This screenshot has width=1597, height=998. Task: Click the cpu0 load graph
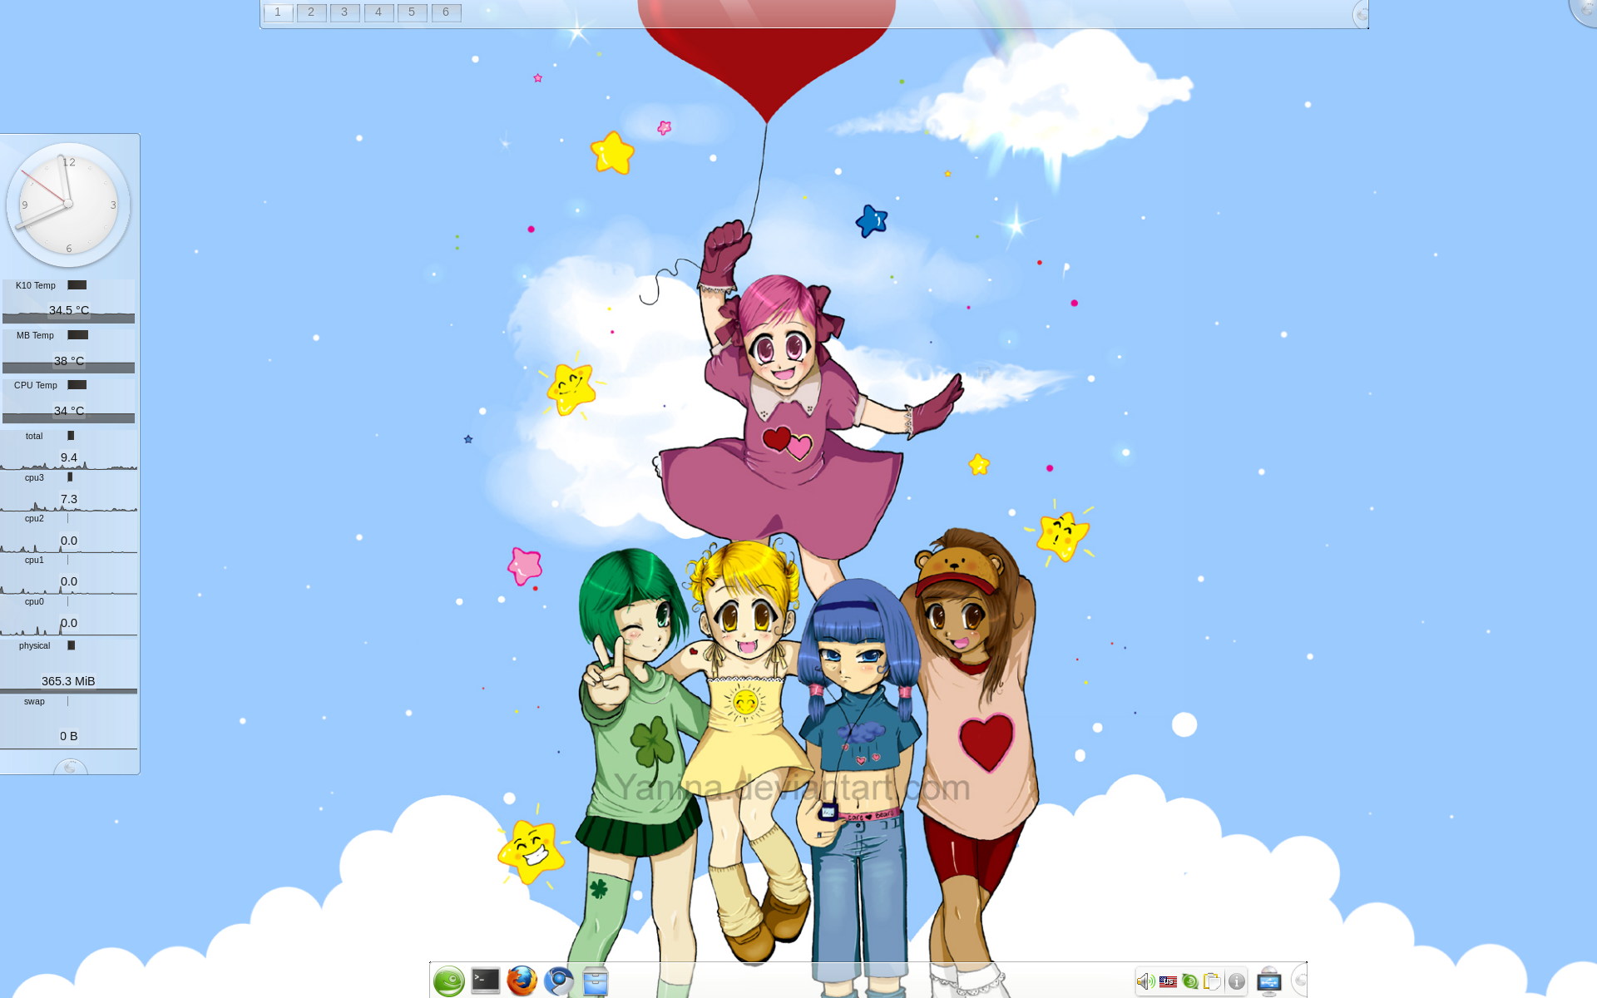(x=68, y=616)
